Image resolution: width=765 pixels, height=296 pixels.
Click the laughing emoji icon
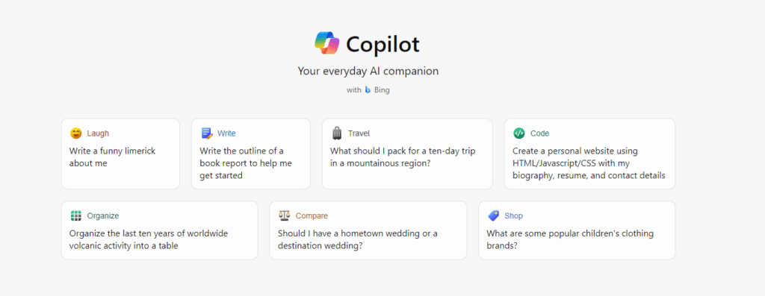[75, 133]
